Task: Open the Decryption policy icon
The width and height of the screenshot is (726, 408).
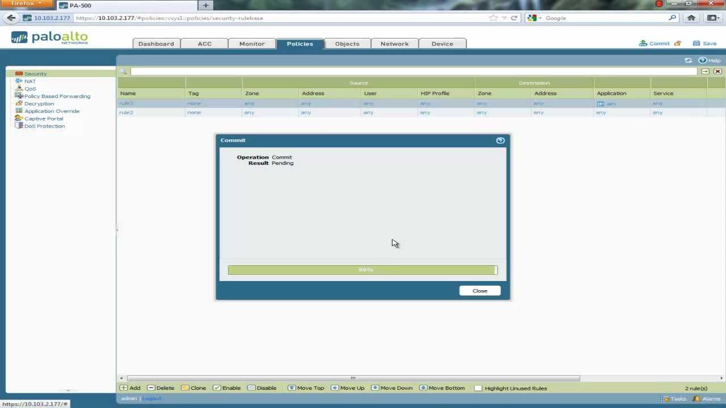Action: pyautogui.click(x=19, y=103)
